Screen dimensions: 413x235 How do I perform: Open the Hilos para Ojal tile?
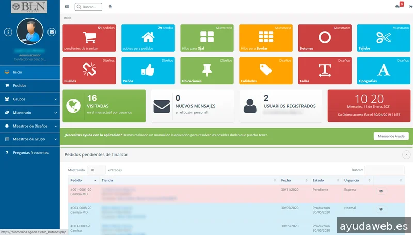coord(207,38)
